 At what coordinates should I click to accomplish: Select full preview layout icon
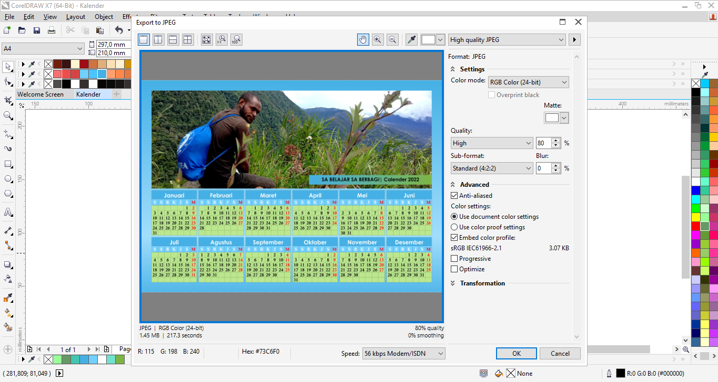coord(144,39)
